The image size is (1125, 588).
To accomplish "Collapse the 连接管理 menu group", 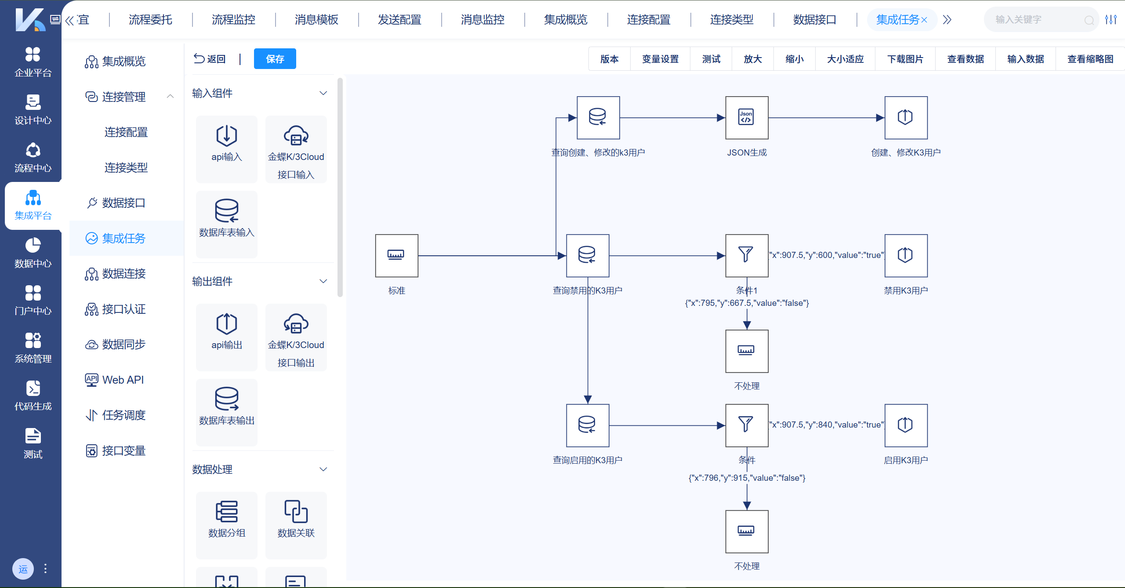I will 171,97.
